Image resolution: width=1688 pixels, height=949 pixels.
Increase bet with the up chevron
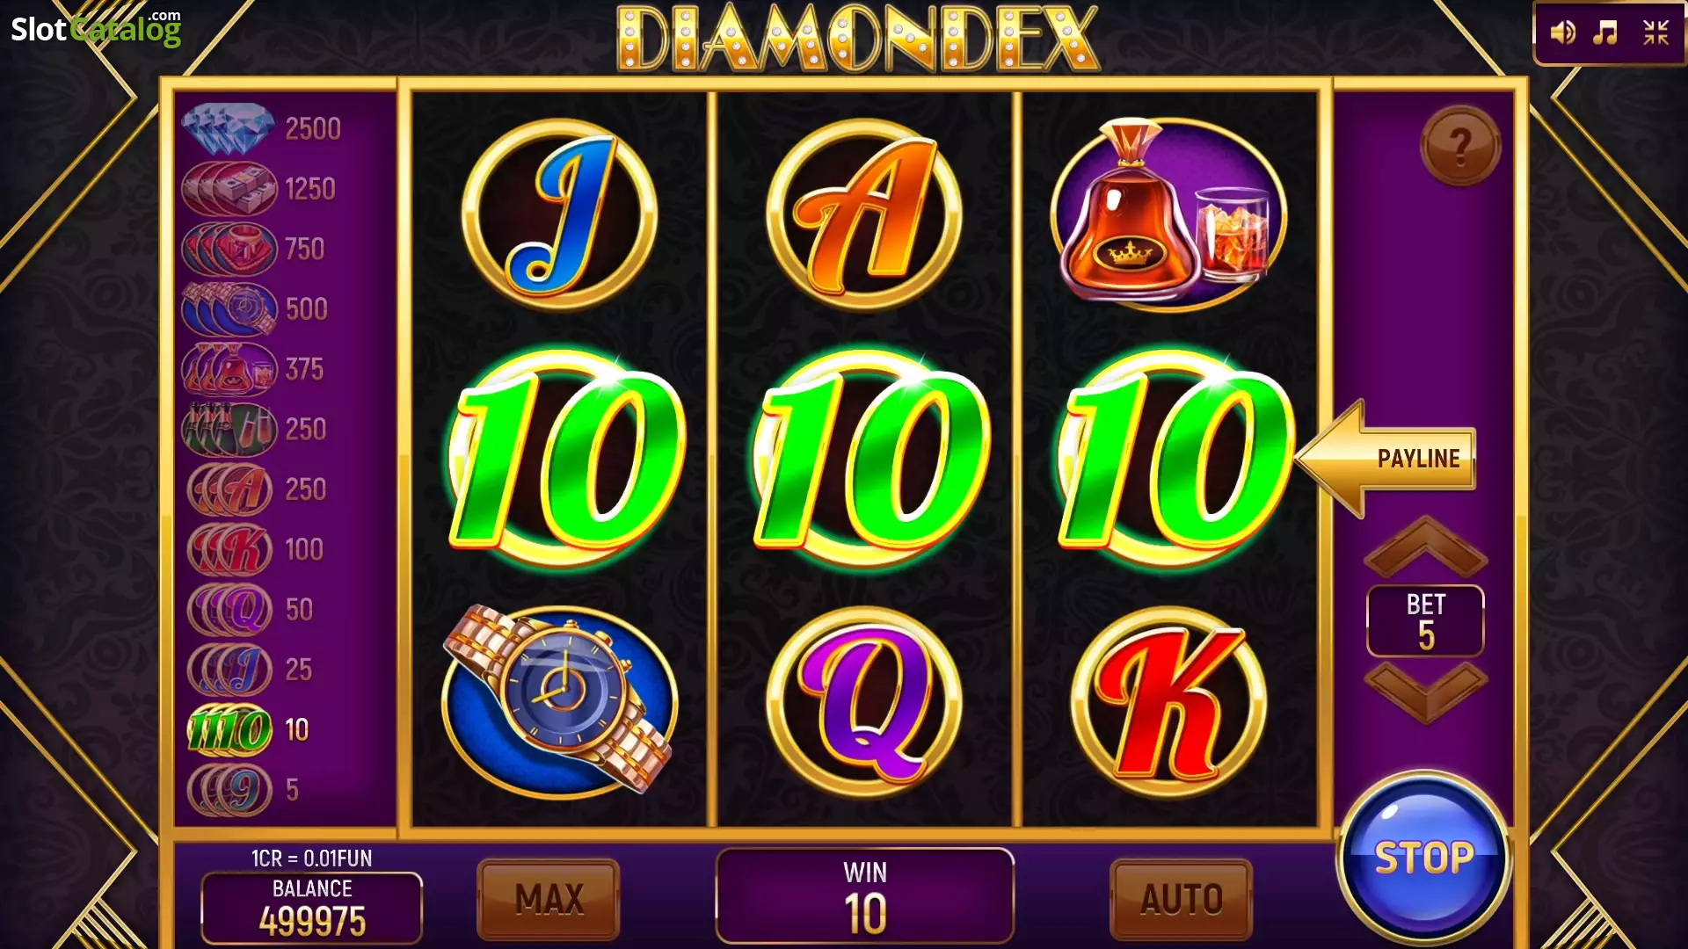coord(1425,548)
